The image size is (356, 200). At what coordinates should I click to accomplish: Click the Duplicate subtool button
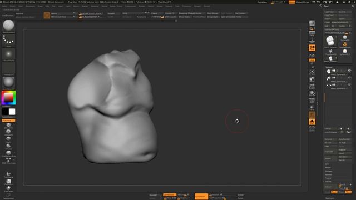coord(330,152)
